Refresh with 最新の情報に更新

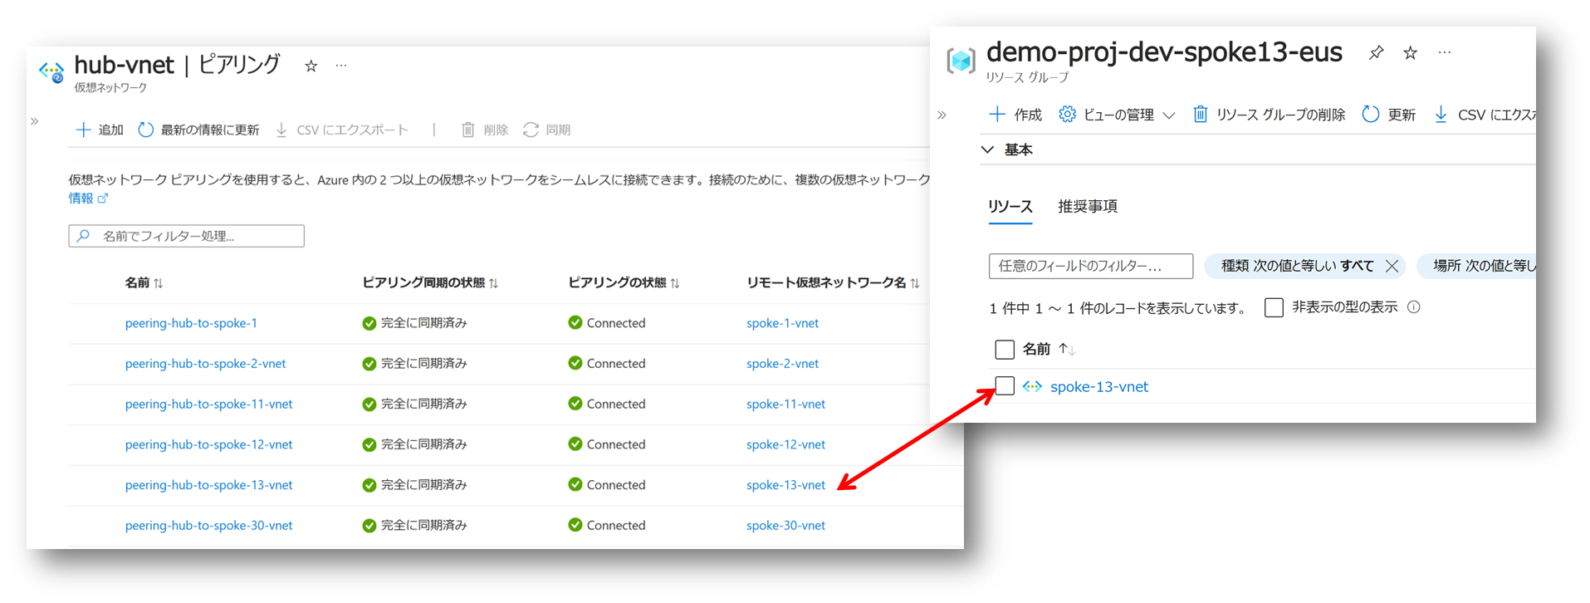pyautogui.click(x=198, y=130)
